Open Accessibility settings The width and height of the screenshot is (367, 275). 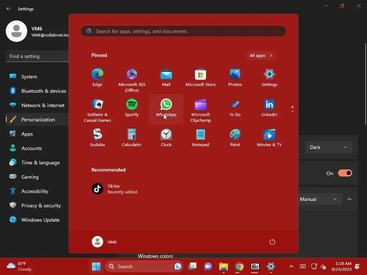click(37, 191)
